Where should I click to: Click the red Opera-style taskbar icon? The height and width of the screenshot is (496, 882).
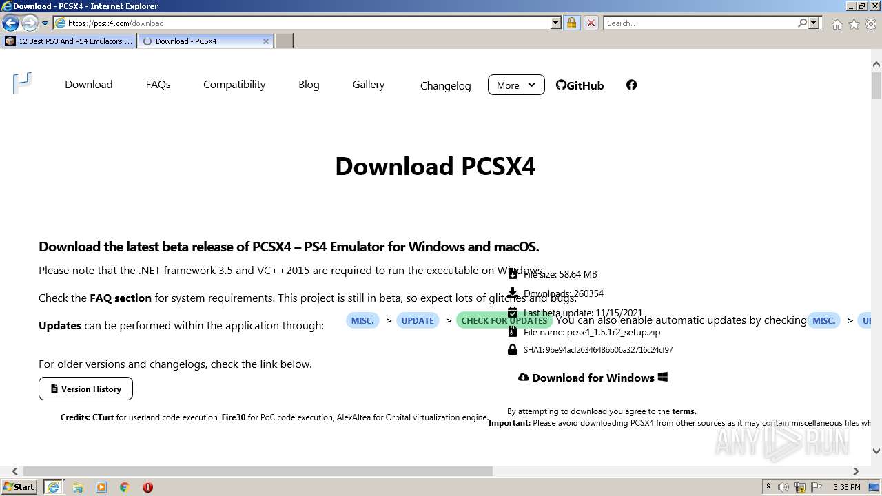click(x=147, y=487)
